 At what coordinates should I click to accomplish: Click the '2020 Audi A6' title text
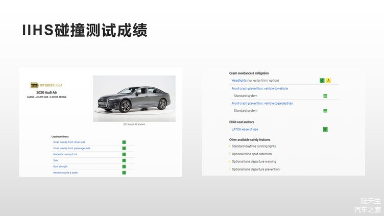coord(46,92)
